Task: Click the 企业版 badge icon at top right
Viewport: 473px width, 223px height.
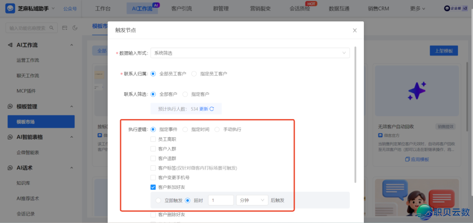Action: pyautogui.click(x=448, y=8)
